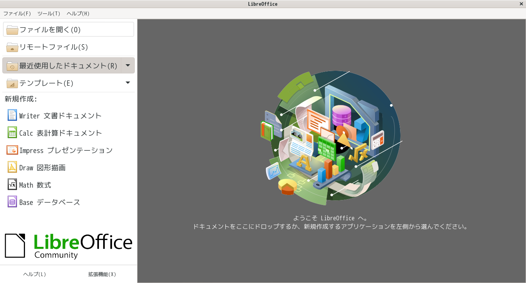Click the Calc spreadsheet icon
Image resolution: width=526 pixels, height=283 pixels.
(12, 133)
